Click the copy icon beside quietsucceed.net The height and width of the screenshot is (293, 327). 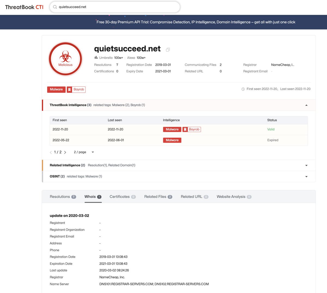tap(168, 50)
